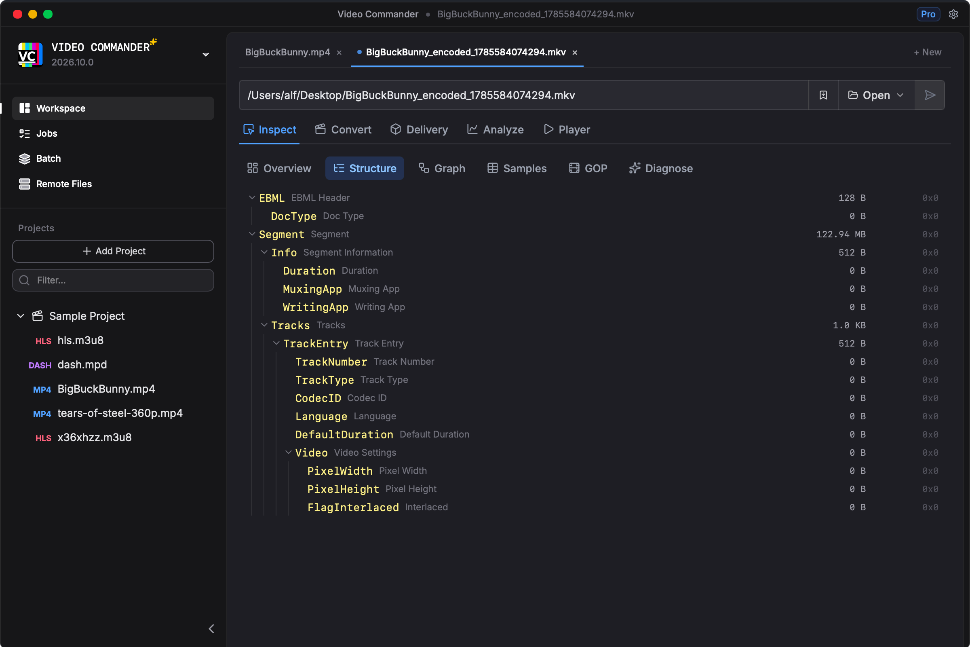This screenshot has height=647, width=970.
Task: Open the Jobs section
Action: (113, 133)
